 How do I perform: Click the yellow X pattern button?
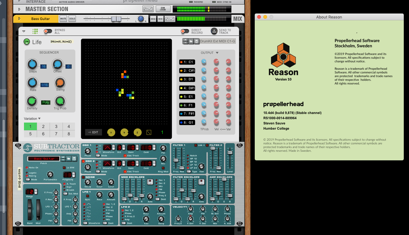(111, 132)
